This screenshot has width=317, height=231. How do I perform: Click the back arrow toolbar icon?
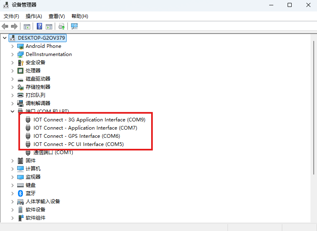(5, 27)
